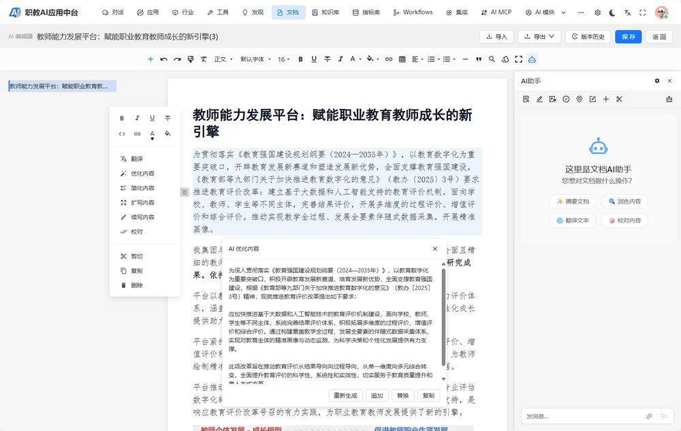Image resolution: width=681 pixels, height=431 pixels.
Task: Click the 返回 back button
Action: tap(659, 37)
